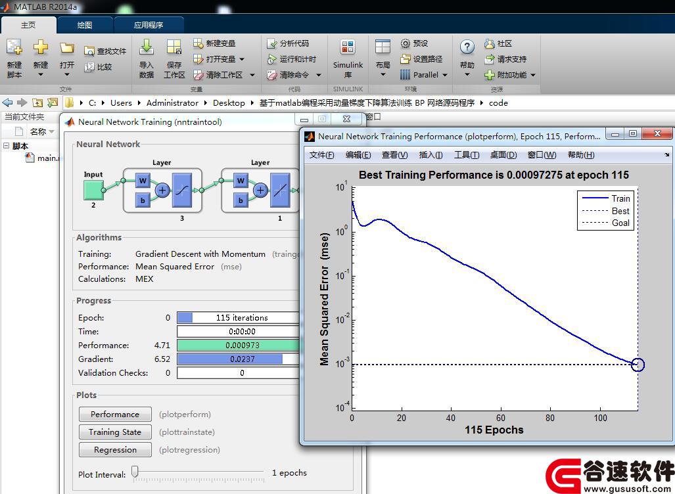Image resolution: width=675 pixels, height=494 pixels.
Task: Click Import Data (导入数据) green arrow icon
Action: 147,47
